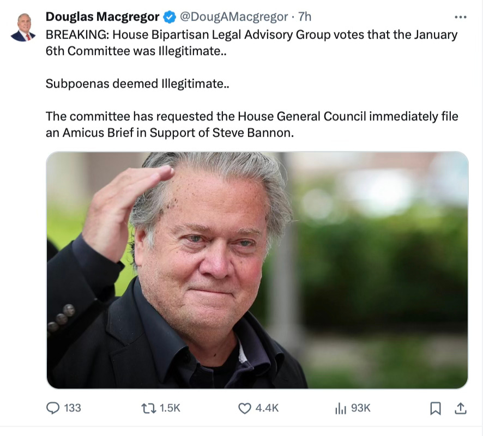
Task: Click the Amicus Brief paragraph text
Action: [x=252, y=124]
